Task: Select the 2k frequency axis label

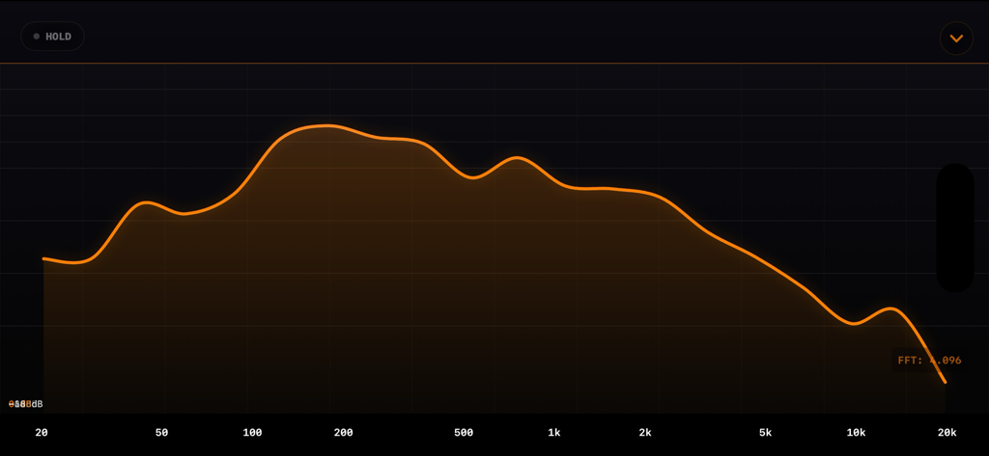Action: click(644, 433)
